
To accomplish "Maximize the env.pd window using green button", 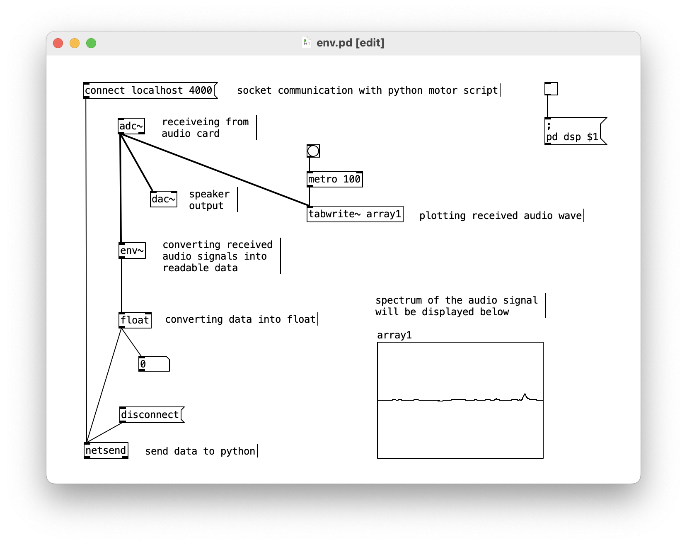I will click(x=91, y=43).
